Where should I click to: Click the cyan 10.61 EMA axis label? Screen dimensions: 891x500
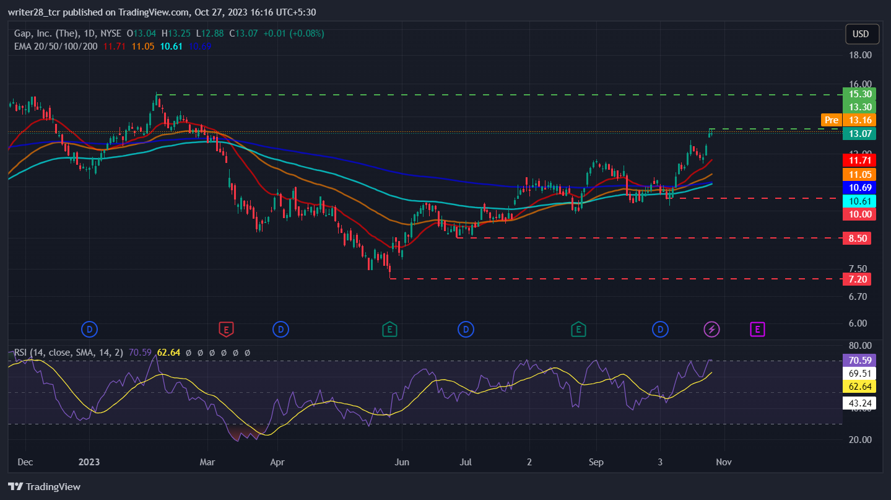coord(861,201)
